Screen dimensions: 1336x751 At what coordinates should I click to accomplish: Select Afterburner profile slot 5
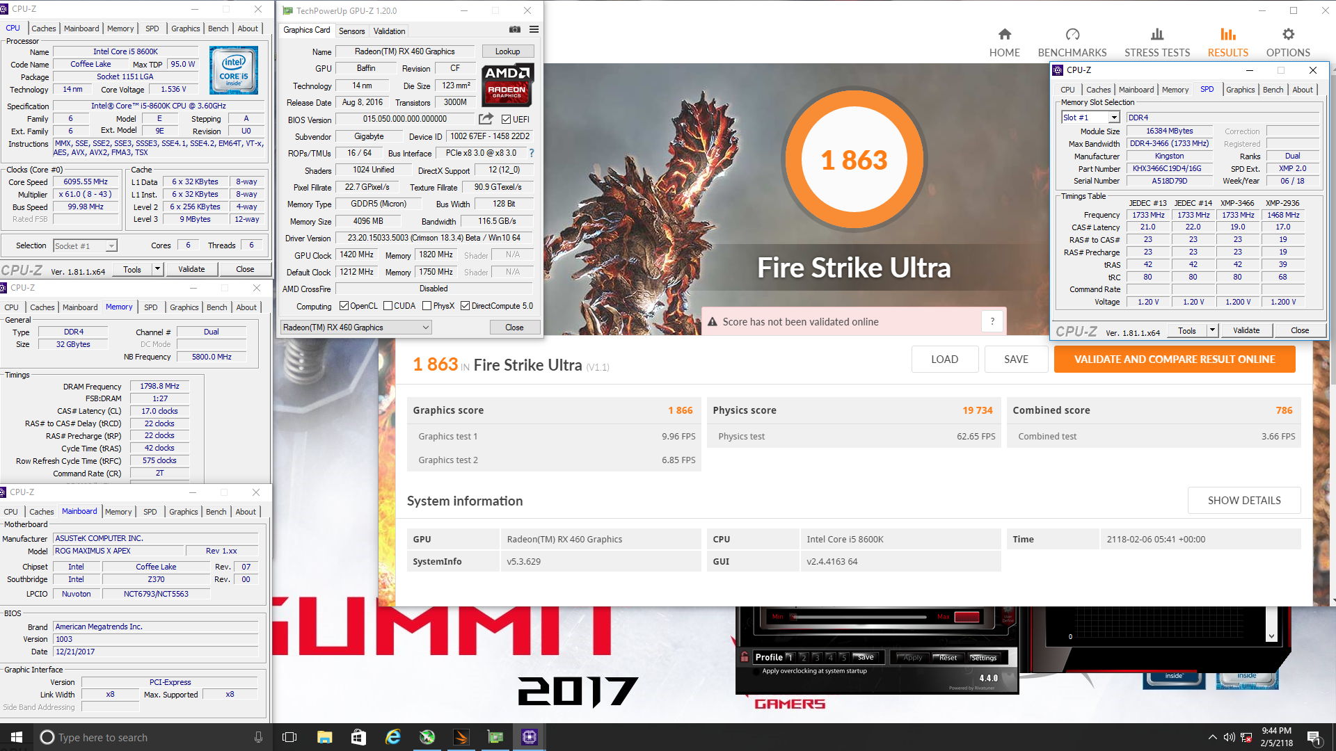point(843,657)
